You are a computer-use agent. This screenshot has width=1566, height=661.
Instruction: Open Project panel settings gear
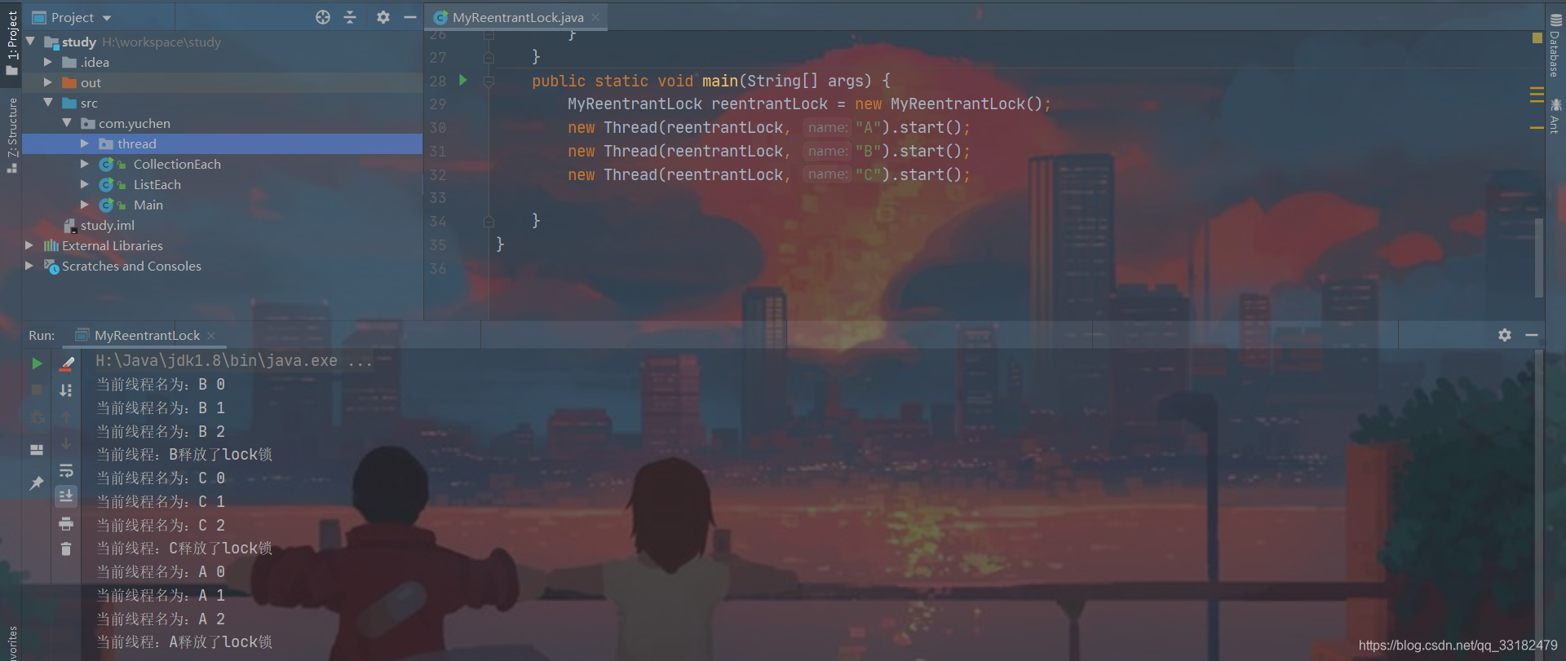click(383, 17)
